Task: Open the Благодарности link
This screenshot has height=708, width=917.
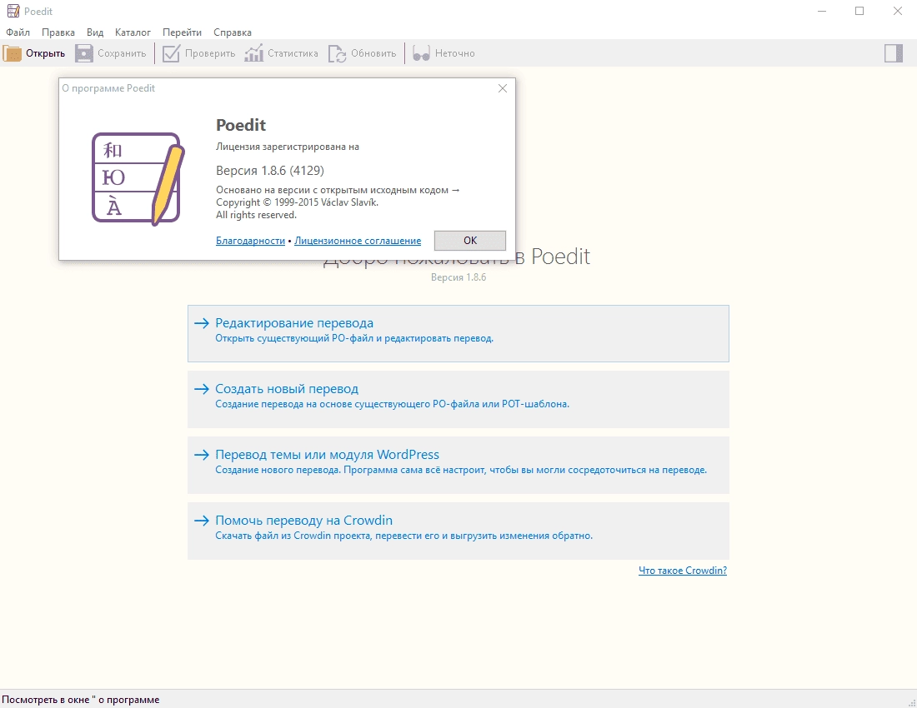Action: 250,241
